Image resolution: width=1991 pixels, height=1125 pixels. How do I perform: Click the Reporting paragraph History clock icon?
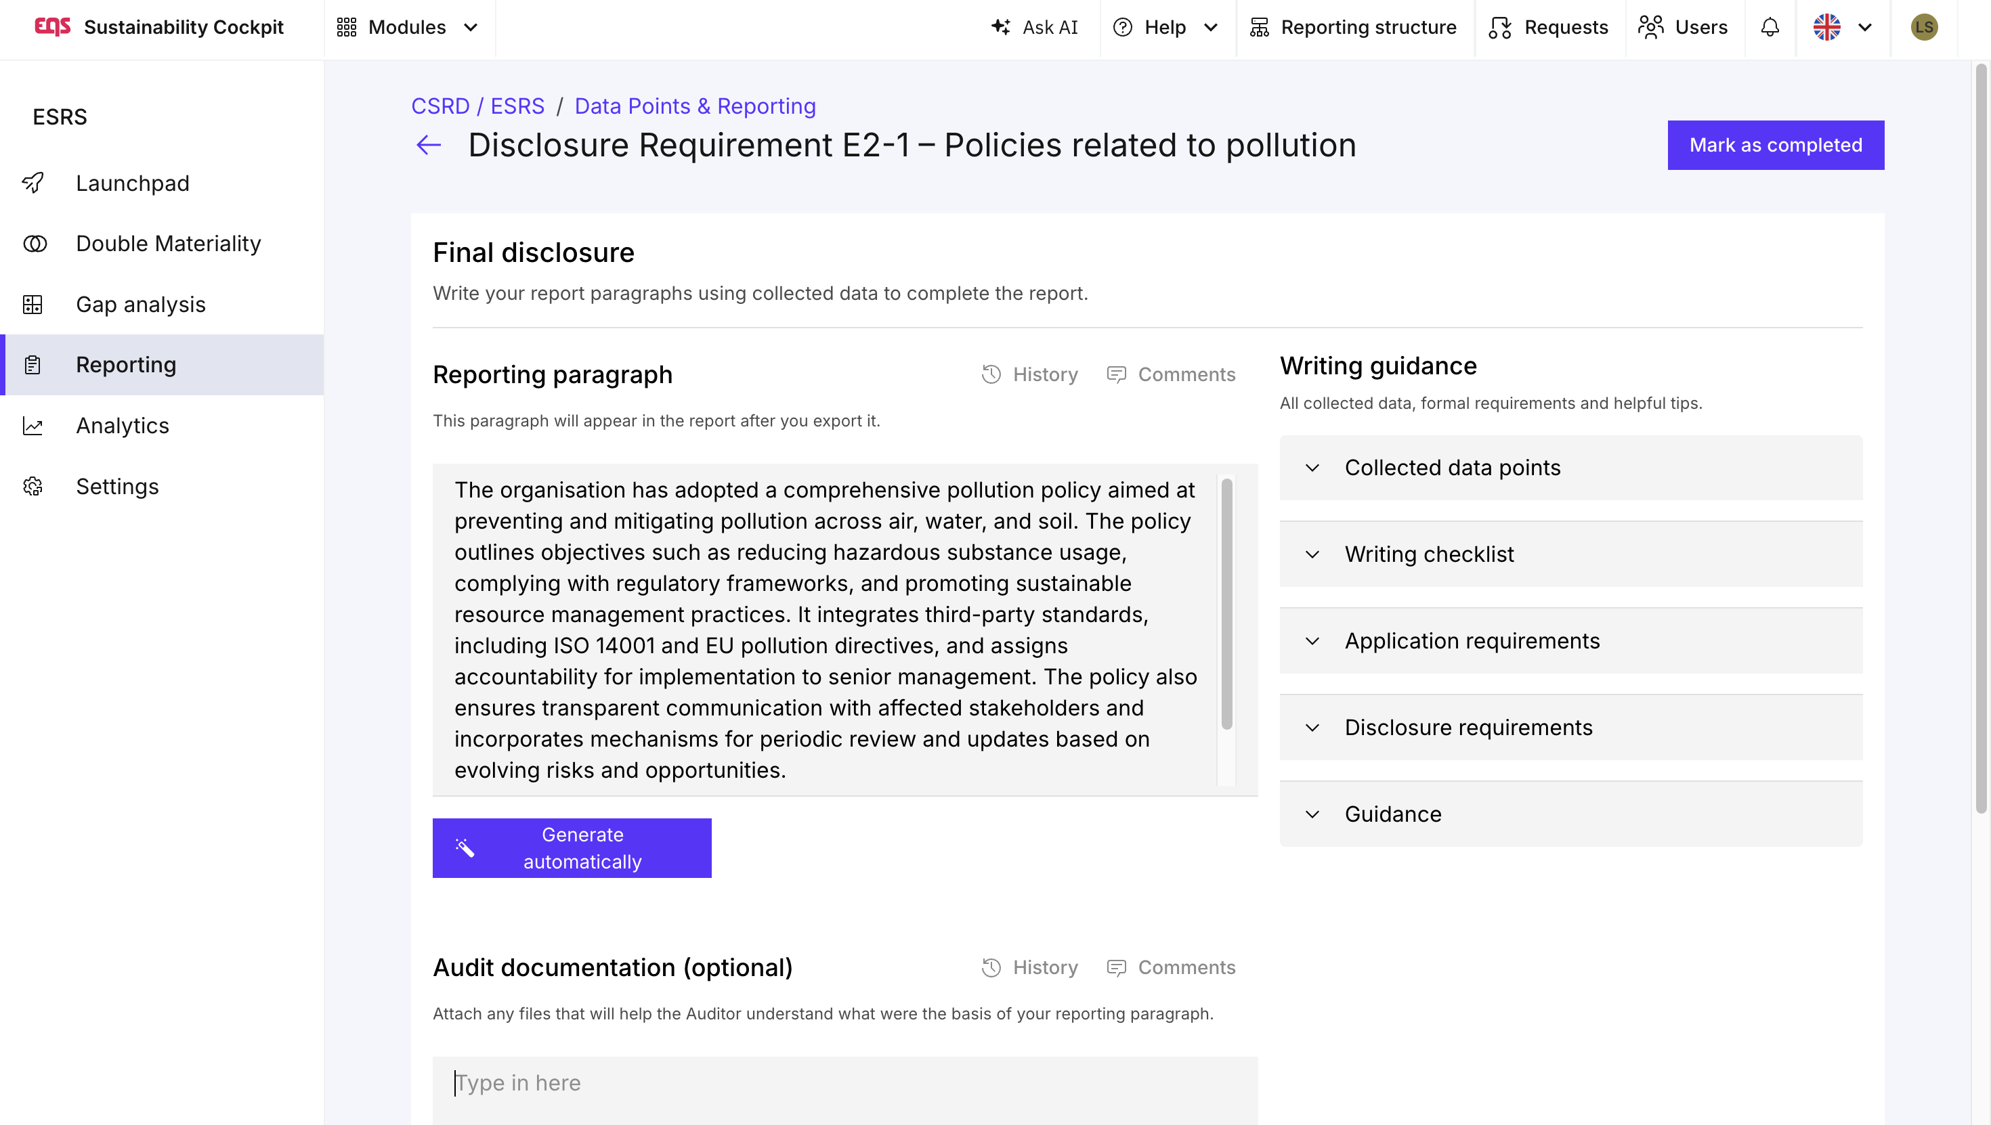click(x=991, y=374)
